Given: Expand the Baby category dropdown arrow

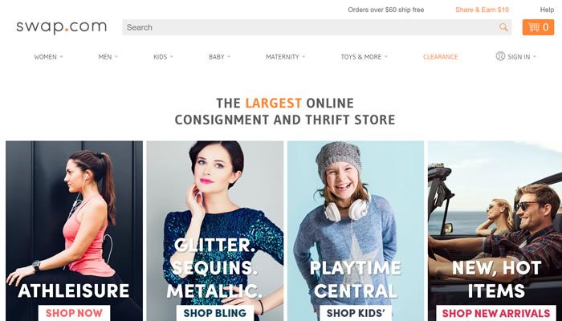Looking at the screenshot, I should pyautogui.click(x=229, y=57).
